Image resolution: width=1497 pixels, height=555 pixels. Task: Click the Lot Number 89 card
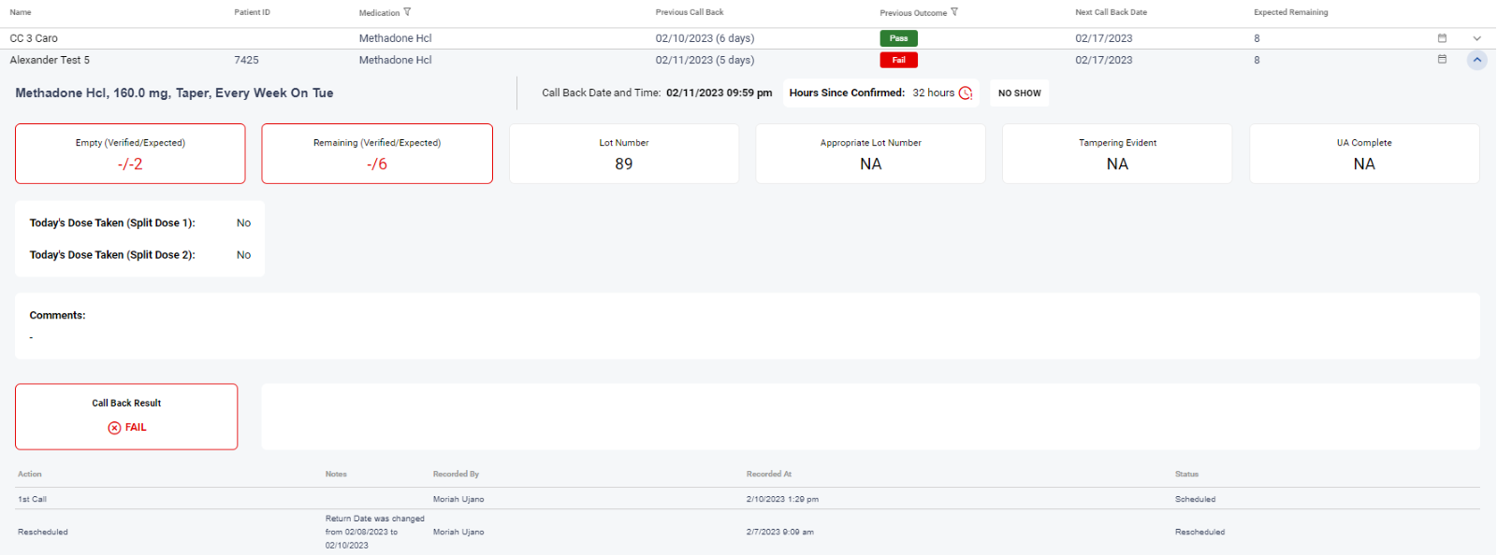(x=624, y=154)
